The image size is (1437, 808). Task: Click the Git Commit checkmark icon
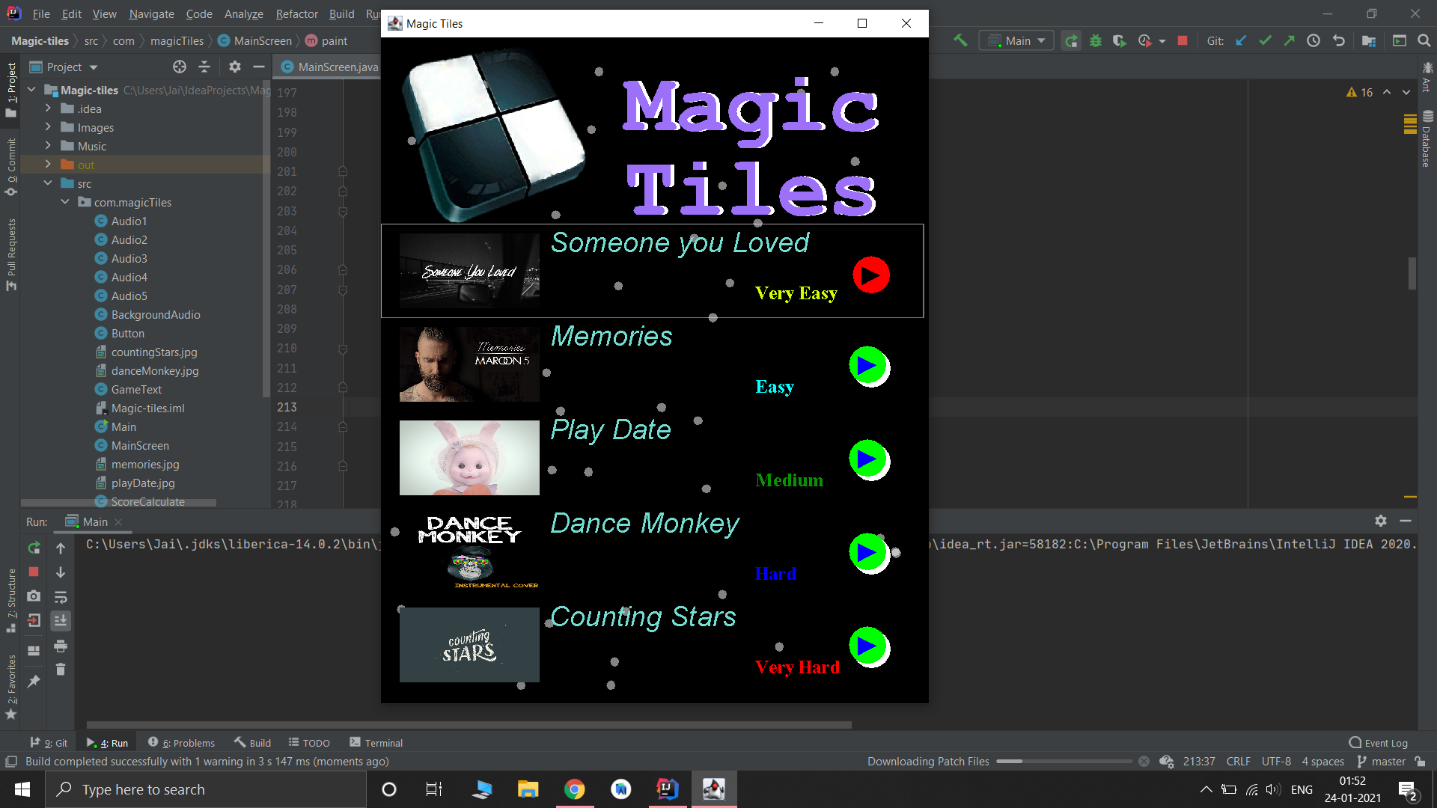(1265, 40)
